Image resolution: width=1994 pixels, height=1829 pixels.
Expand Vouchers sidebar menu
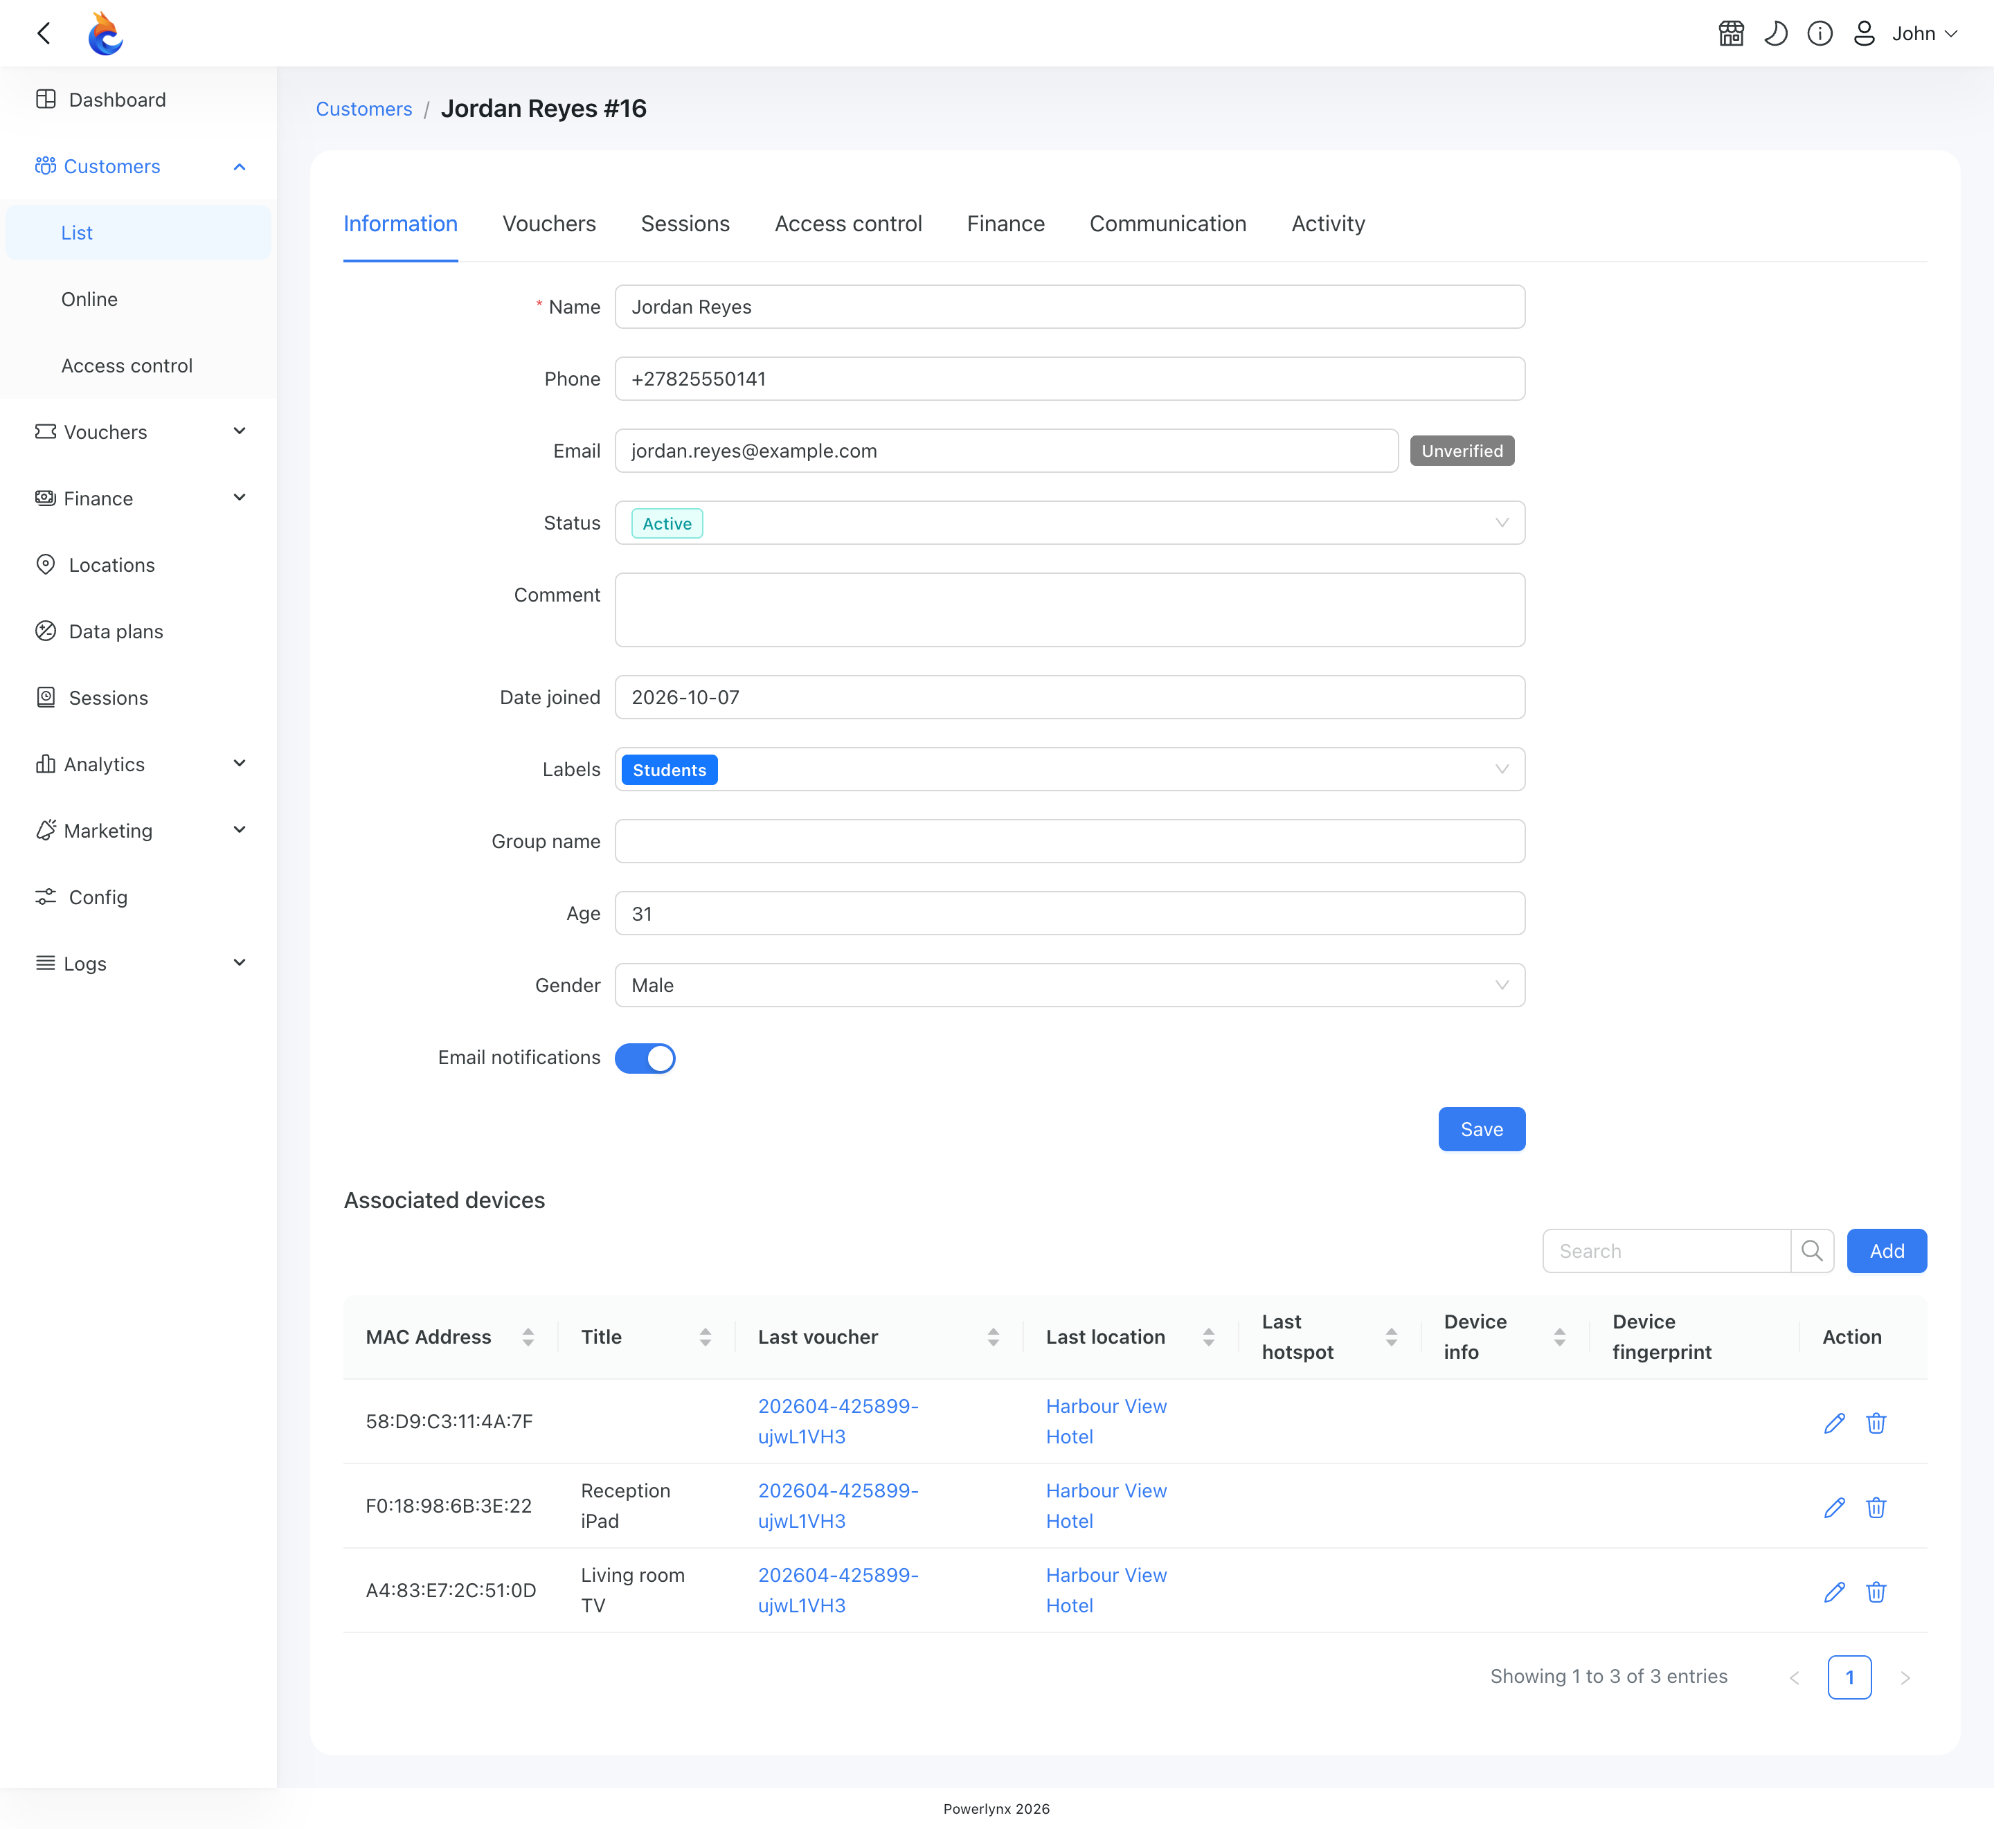[138, 431]
